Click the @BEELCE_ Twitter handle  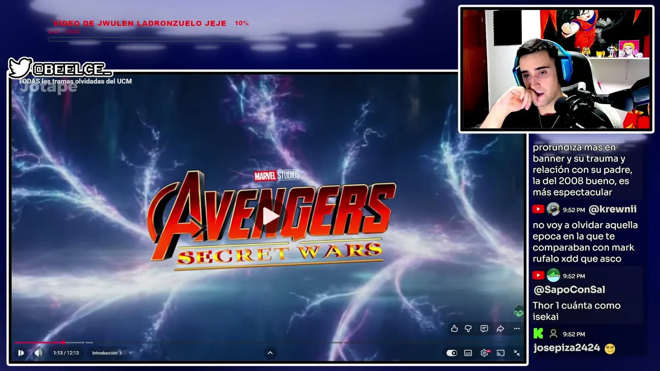[72, 69]
